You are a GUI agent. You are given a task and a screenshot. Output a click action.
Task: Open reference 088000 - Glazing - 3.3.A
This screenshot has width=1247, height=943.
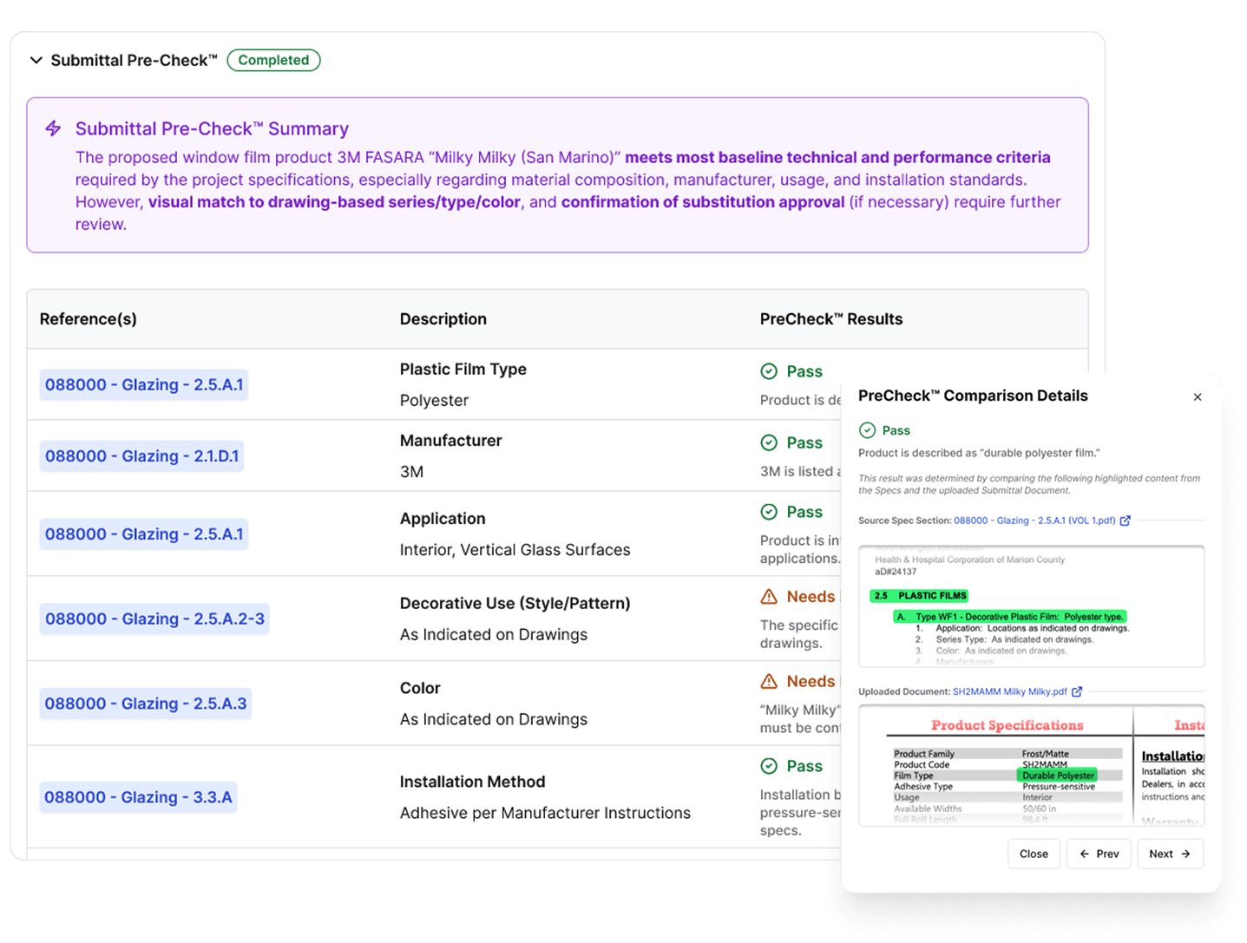coord(138,796)
